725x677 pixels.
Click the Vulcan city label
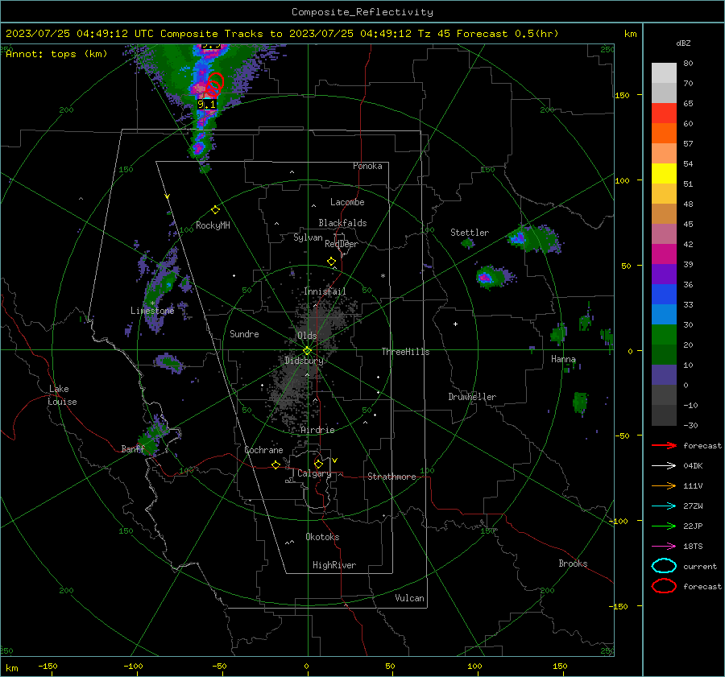(409, 598)
